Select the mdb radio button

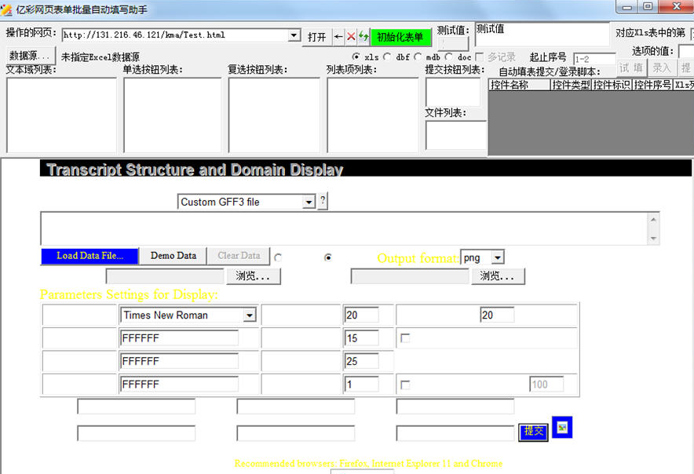418,57
